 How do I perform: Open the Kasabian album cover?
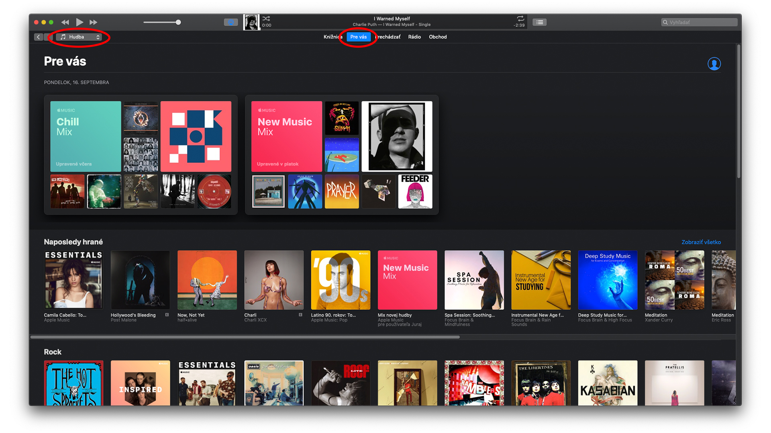pyautogui.click(x=608, y=383)
